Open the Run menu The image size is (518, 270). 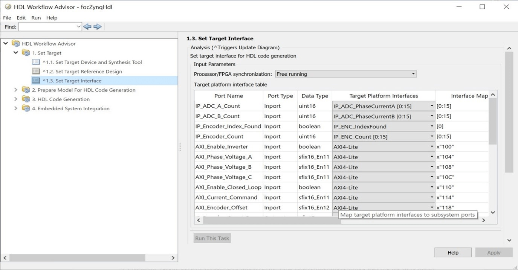pyautogui.click(x=36, y=18)
